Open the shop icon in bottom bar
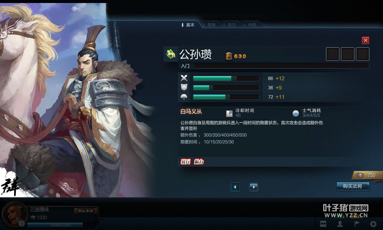383x230 pixels. point(323,224)
